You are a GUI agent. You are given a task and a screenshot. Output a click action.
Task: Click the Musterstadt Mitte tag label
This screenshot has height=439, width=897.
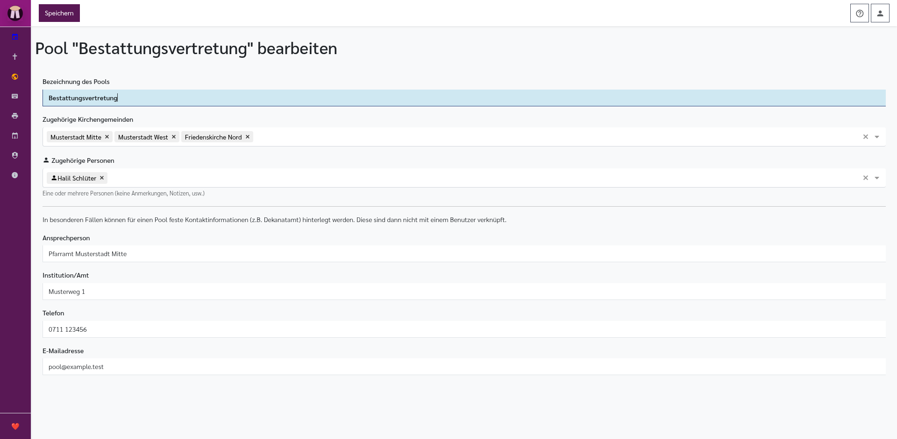76,137
